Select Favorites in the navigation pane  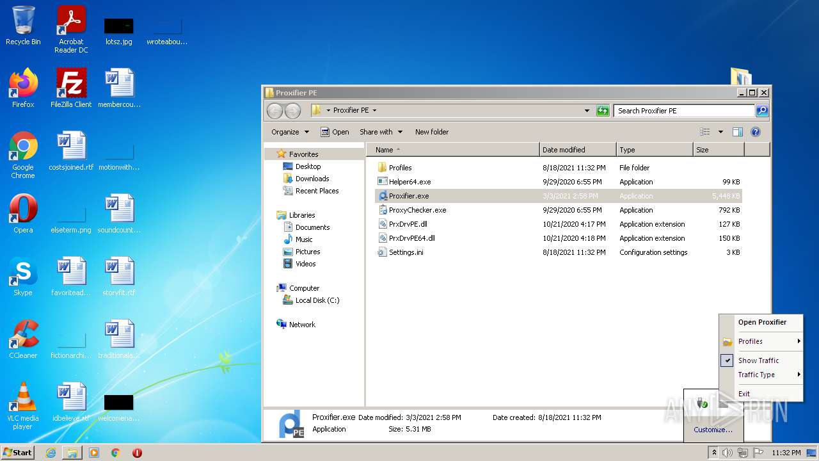point(303,154)
